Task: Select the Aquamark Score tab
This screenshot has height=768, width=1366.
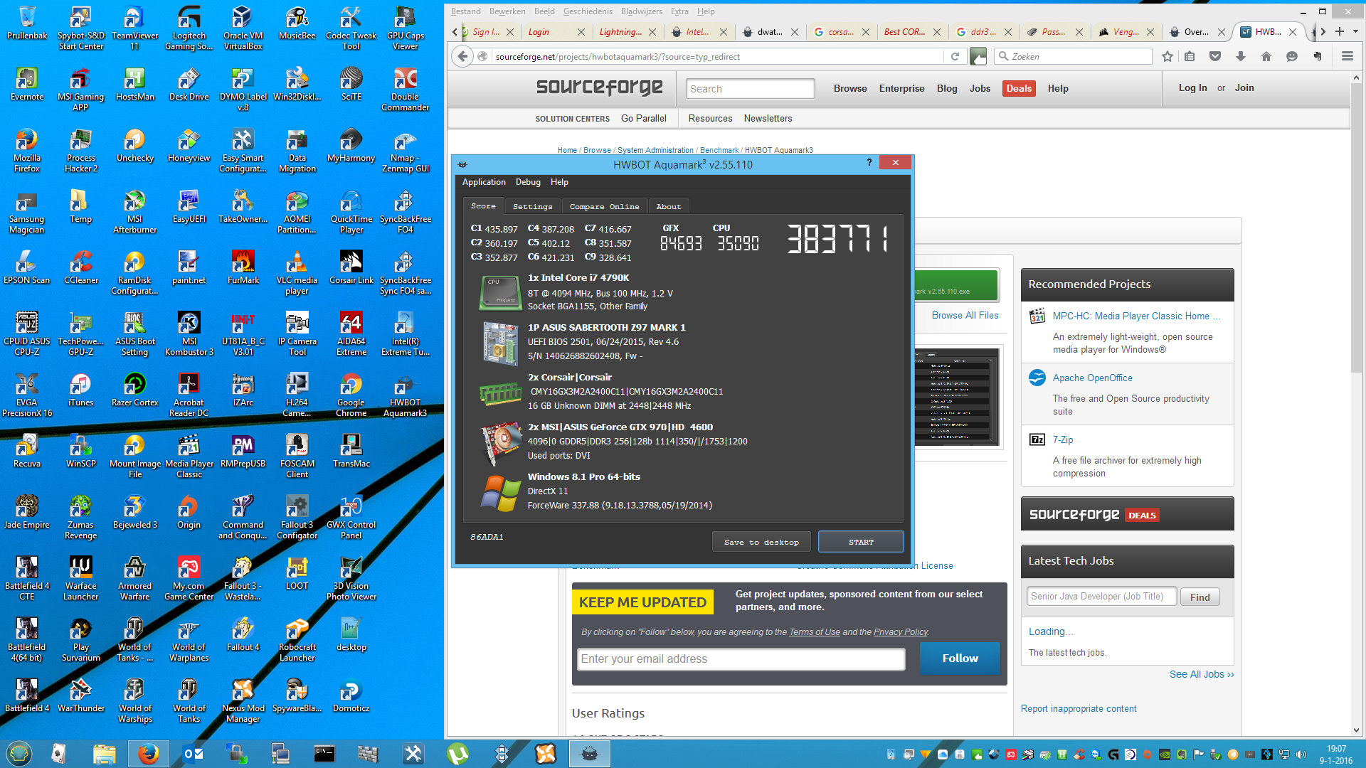Action: click(x=483, y=206)
